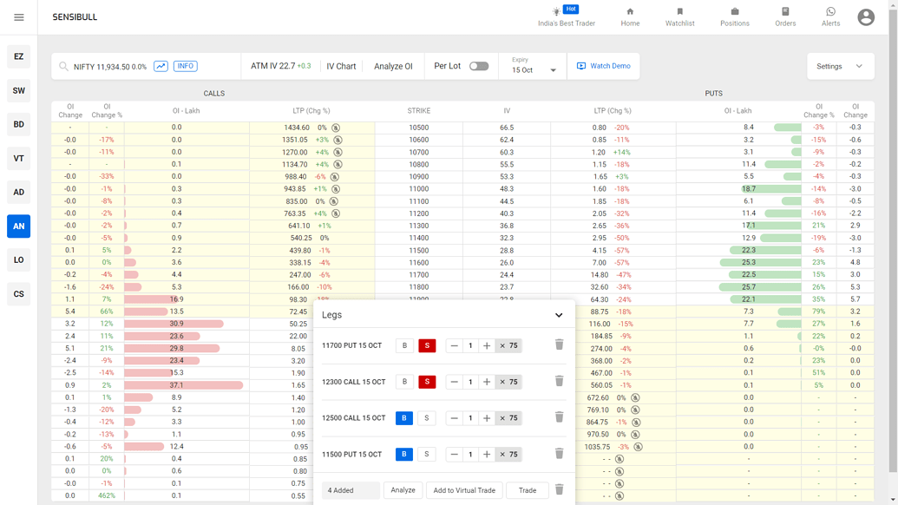Click the Analyze button in Legs panel
898x505 pixels.
pos(403,489)
